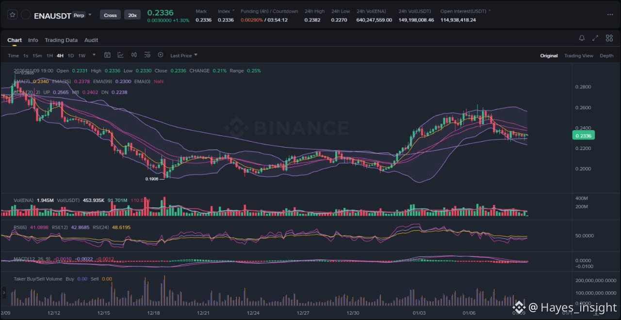This screenshot has width=621, height=320.
Task: Select the 15m interval
Action: coord(37,56)
